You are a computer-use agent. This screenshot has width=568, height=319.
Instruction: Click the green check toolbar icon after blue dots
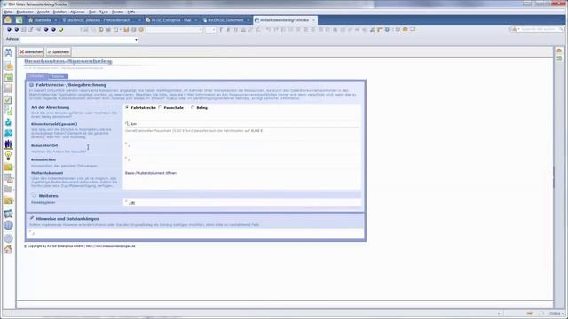click(x=61, y=29)
